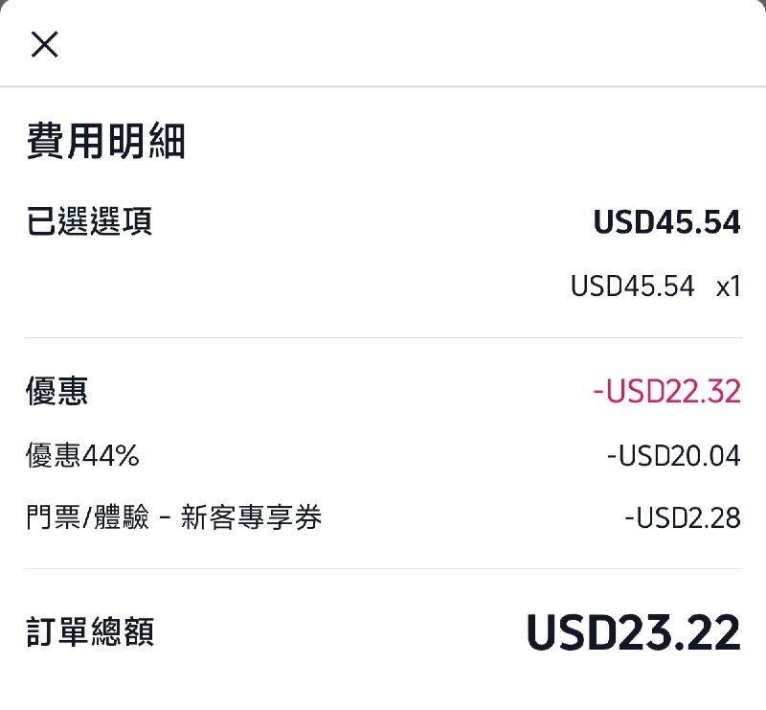Close the 費用明細 fee breakdown modal
Image resolution: width=766 pixels, height=710 pixels.
[x=45, y=44]
